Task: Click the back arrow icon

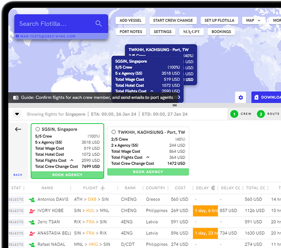Action: (18, 129)
